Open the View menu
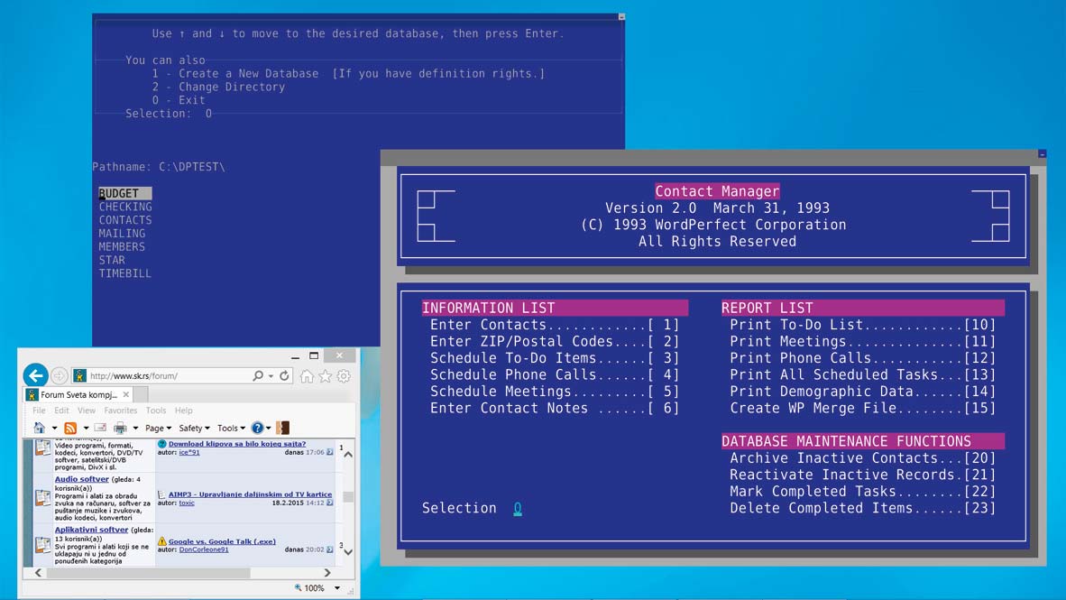The image size is (1066, 600). pos(87,411)
